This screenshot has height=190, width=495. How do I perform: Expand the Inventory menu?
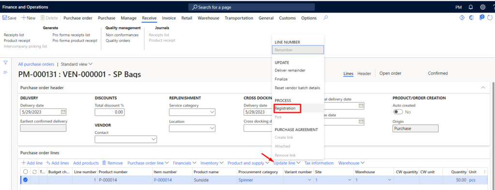click(x=212, y=163)
